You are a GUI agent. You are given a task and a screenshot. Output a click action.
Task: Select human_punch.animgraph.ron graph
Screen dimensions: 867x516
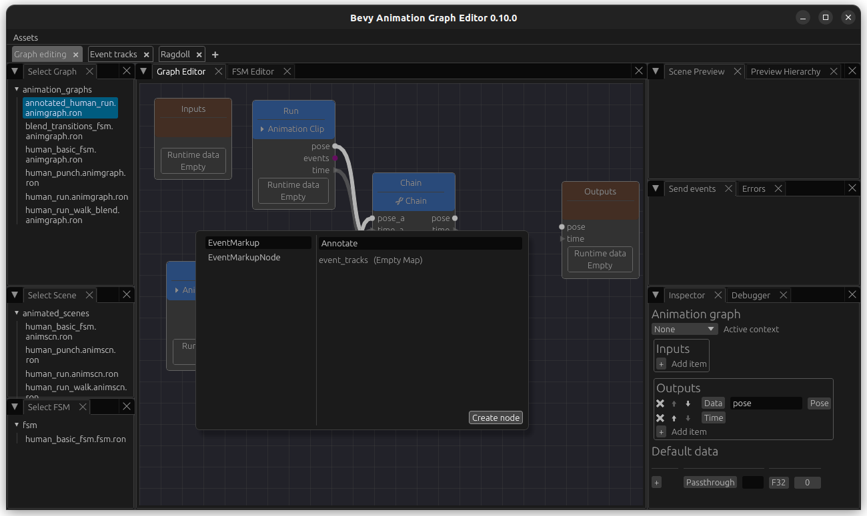tap(75, 178)
